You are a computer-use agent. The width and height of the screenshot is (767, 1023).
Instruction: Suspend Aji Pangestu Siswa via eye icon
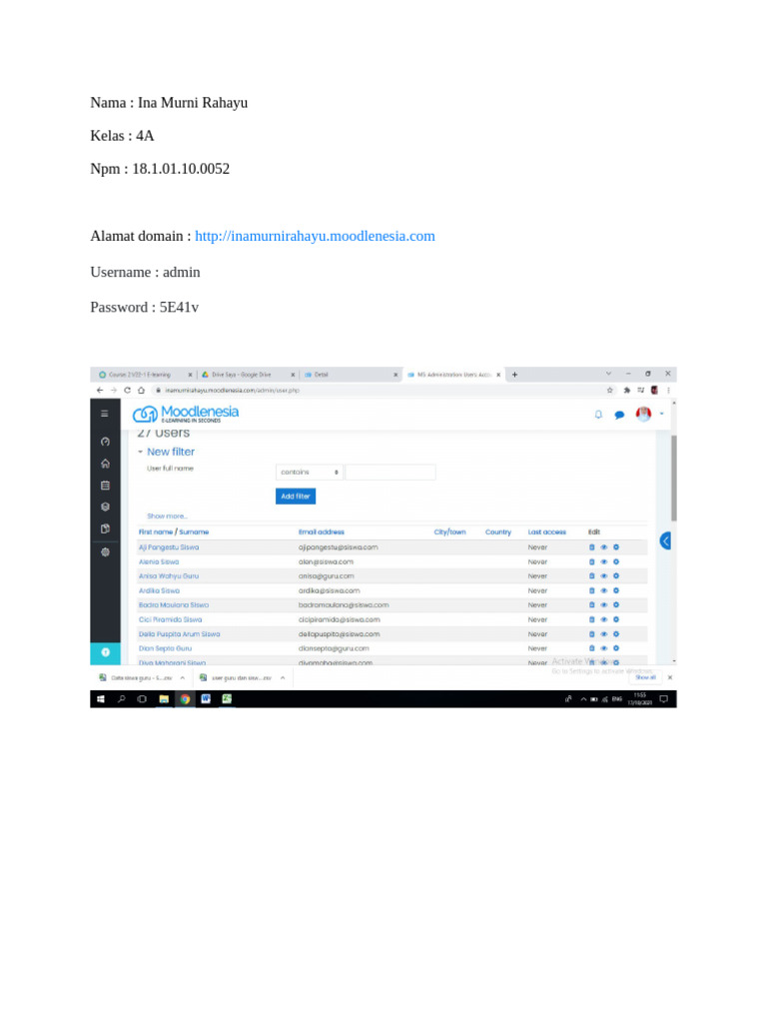pos(604,547)
